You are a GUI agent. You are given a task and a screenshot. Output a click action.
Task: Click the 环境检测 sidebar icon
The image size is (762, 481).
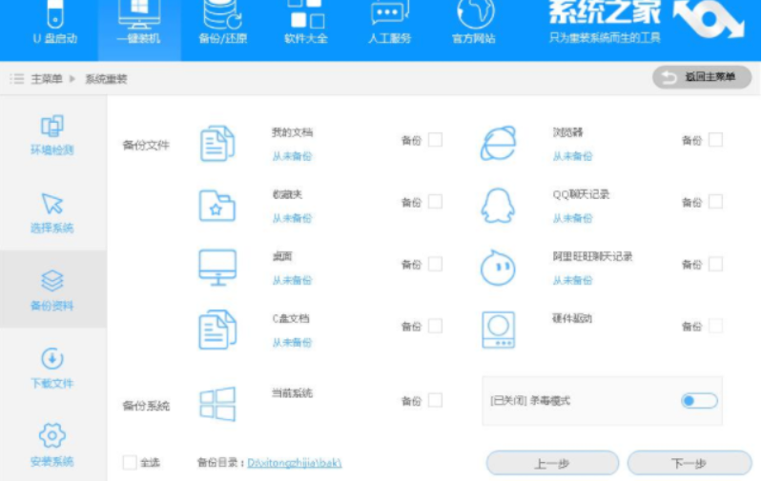point(52,126)
